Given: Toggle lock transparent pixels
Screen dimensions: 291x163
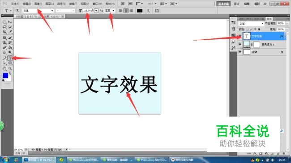Looking at the screenshot, I should point(248,29).
